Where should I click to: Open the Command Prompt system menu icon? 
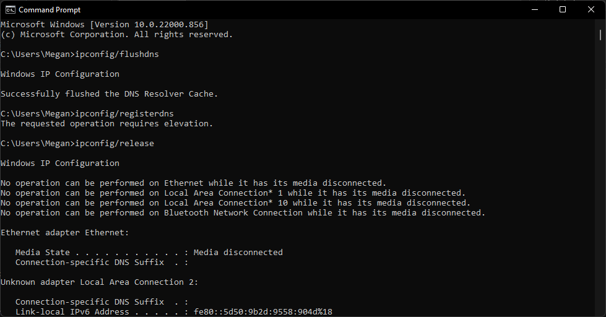pyautogui.click(x=10, y=10)
